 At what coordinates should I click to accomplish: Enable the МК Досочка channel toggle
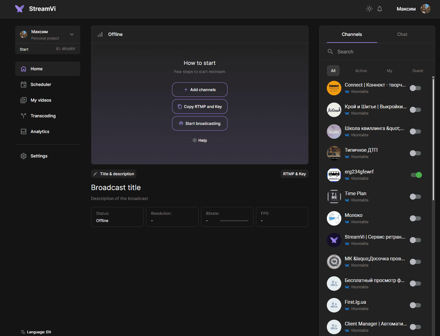tap(415, 262)
